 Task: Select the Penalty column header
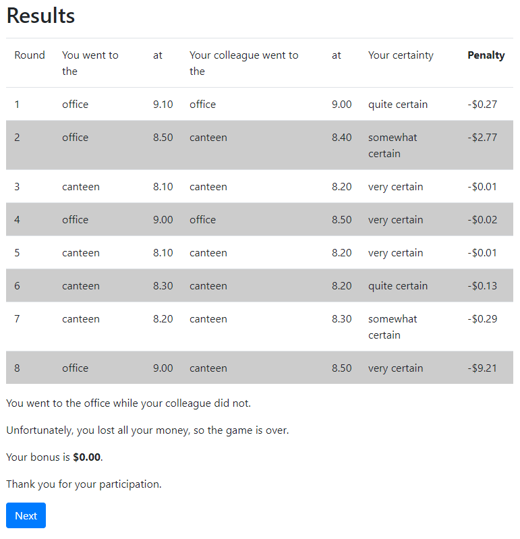486,55
